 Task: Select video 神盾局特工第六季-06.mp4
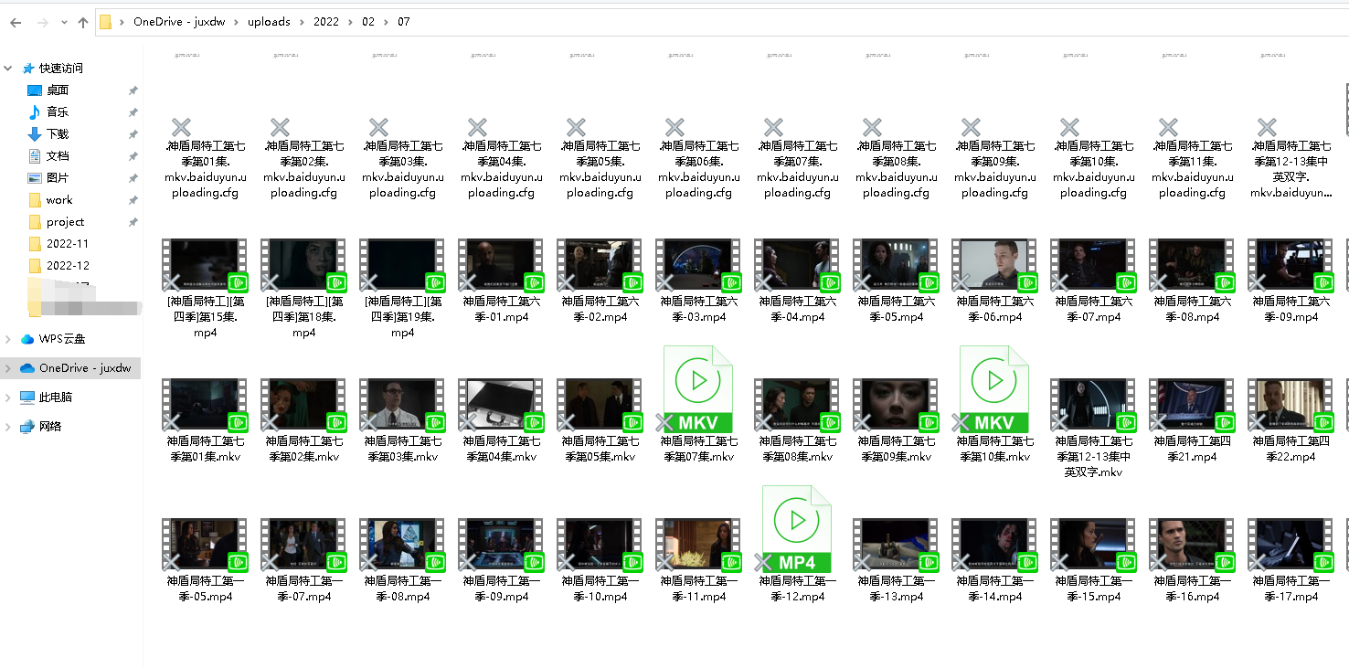click(x=993, y=281)
